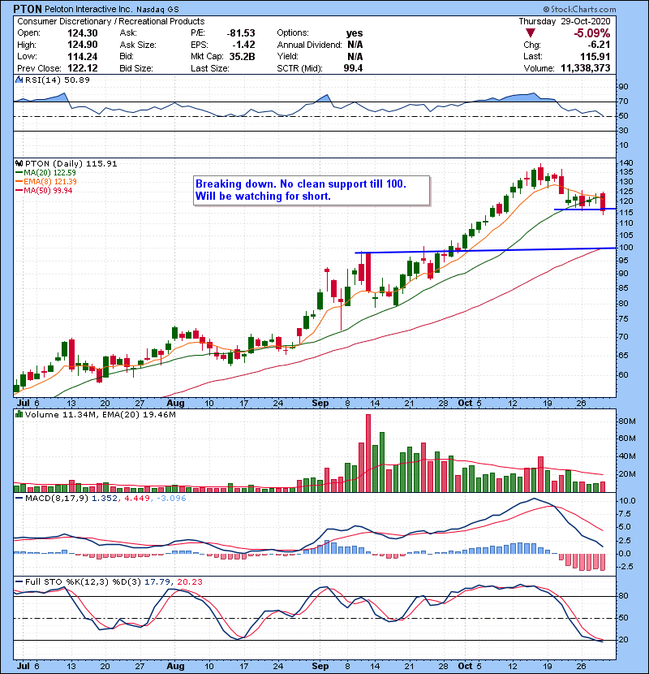Click the STO %D value 20.23
Viewport: 649px width, 674px height.
(x=189, y=582)
